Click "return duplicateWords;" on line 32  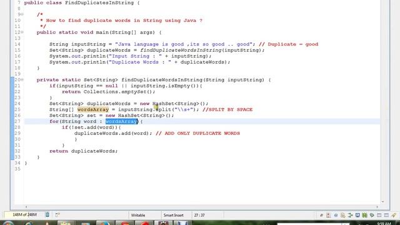point(84,151)
